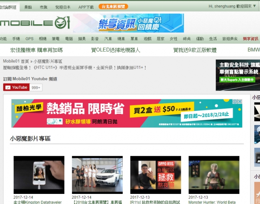Select 遊戲 category in navigation
Image resolution: width=260 pixels, height=204 pixels.
tap(147, 38)
